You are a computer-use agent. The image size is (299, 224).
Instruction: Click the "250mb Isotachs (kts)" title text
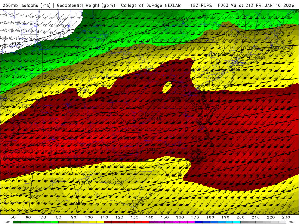click(x=27, y=5)
